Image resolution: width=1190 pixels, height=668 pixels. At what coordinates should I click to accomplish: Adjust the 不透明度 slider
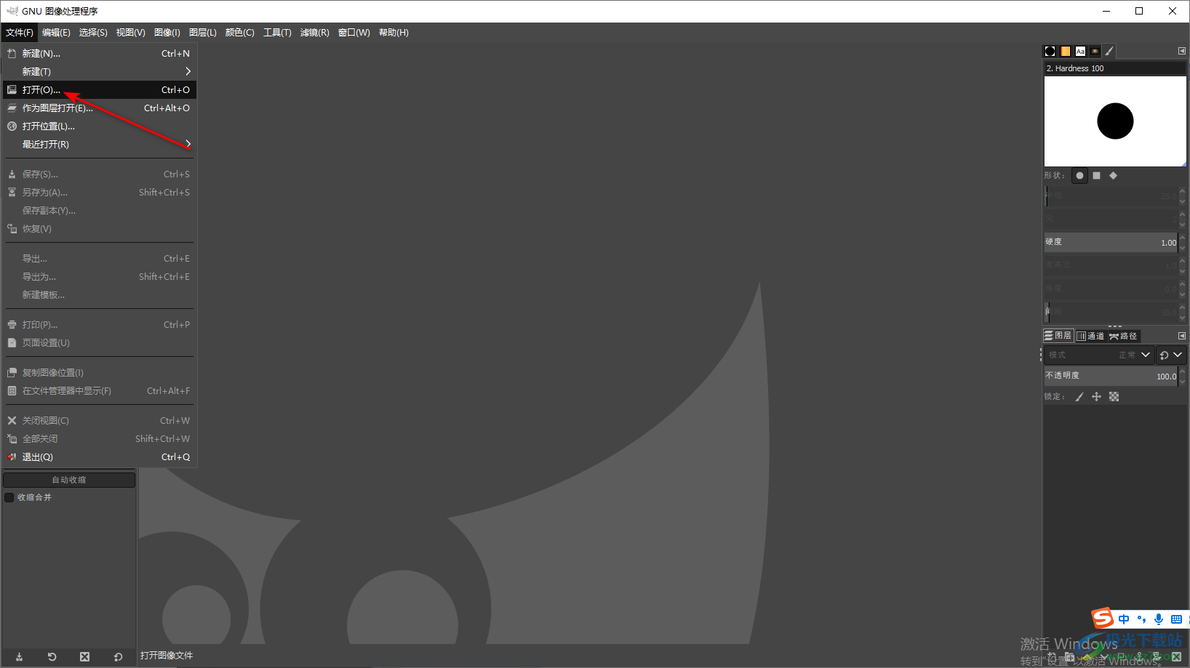(x=1111, y=376)
